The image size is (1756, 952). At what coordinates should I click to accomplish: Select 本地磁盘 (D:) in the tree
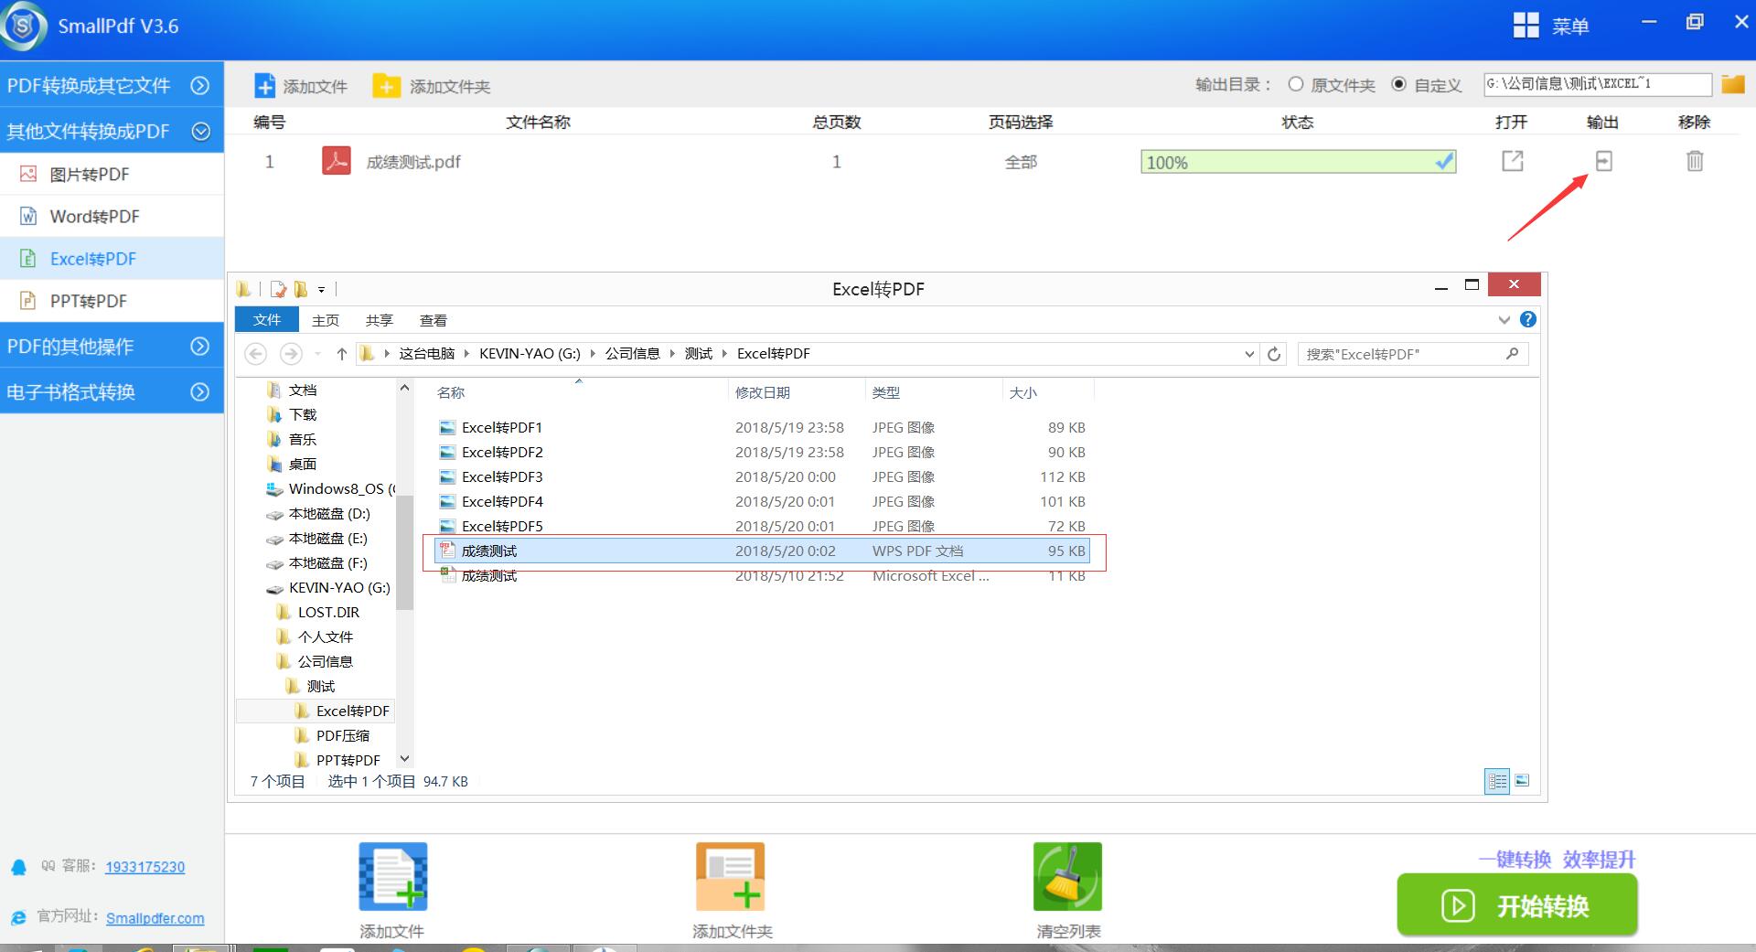tap(329, 513)
